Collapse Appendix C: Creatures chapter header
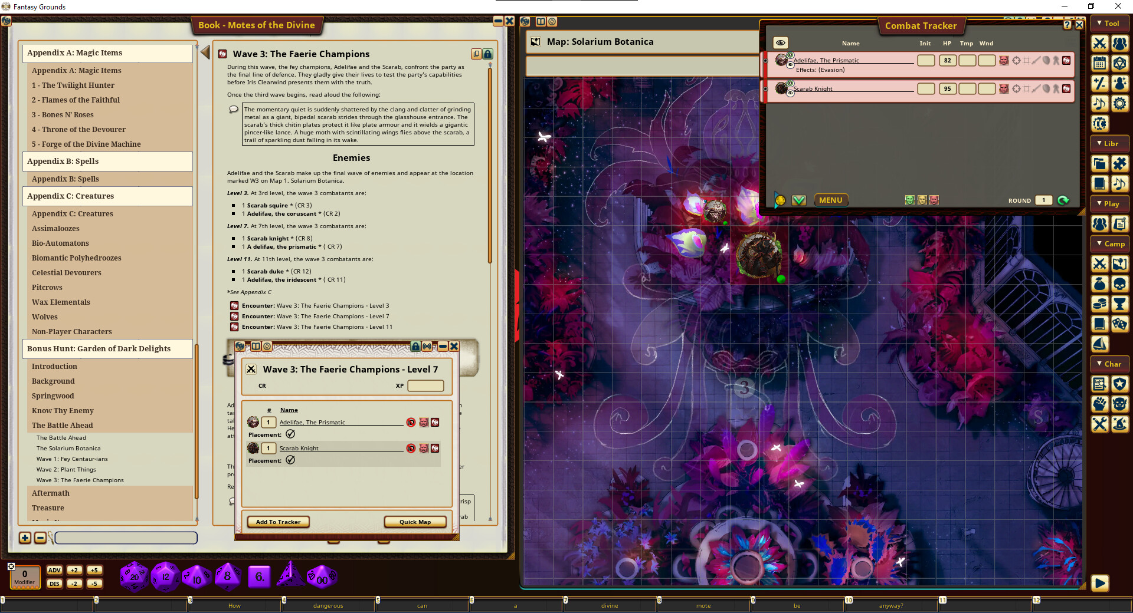The width and height of the screenshot is (1133, 613). click(x=107, y=196)
